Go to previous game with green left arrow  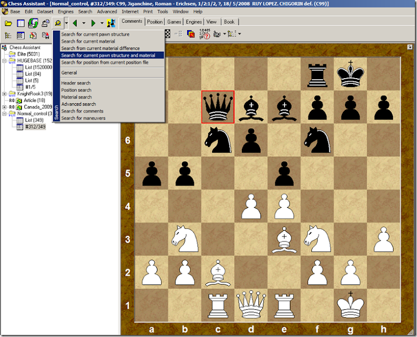pos(75,23)
